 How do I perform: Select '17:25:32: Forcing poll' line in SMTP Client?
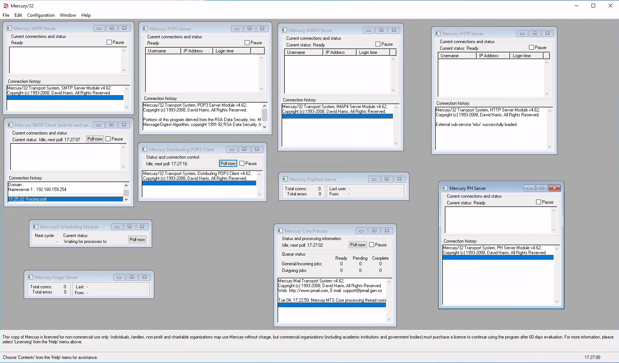tap(65, 199)
